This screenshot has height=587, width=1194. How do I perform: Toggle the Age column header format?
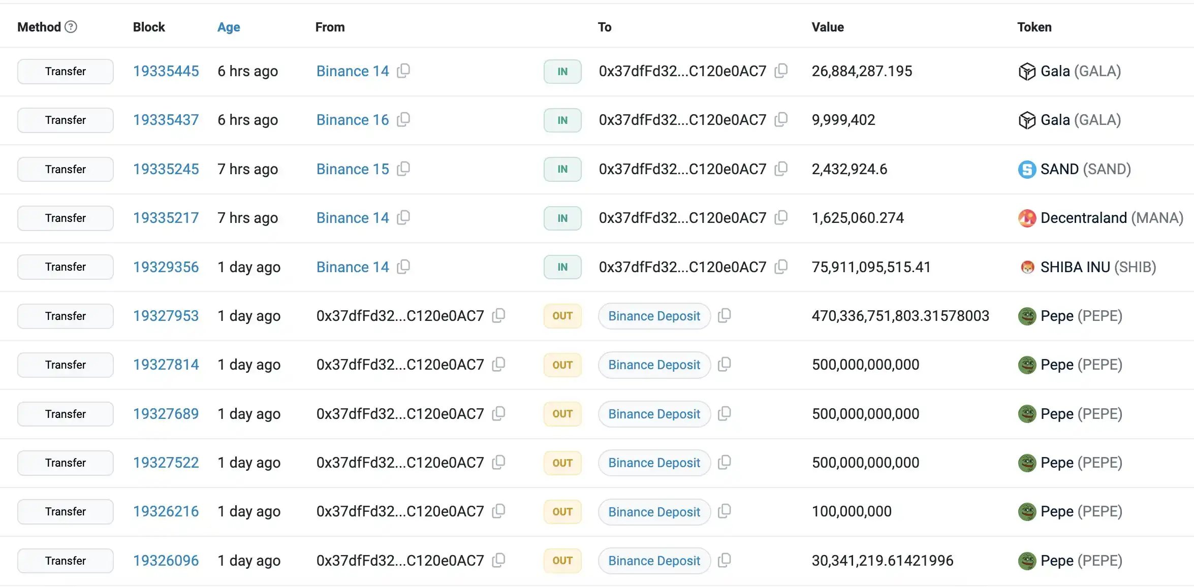229,27
